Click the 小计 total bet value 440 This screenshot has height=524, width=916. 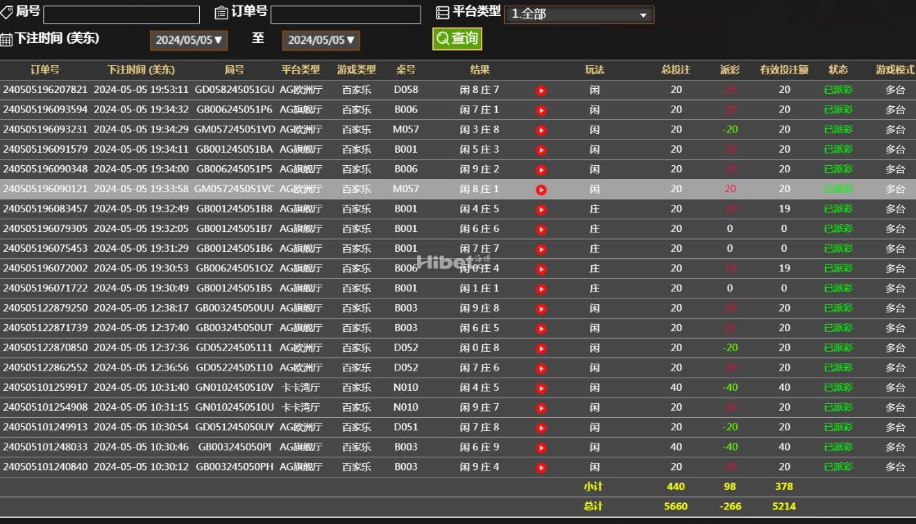676,487
